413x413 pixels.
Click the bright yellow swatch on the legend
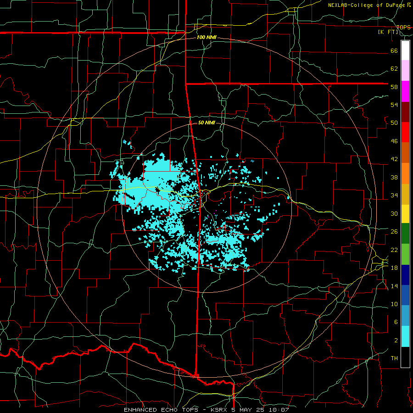tap(405, 213)
